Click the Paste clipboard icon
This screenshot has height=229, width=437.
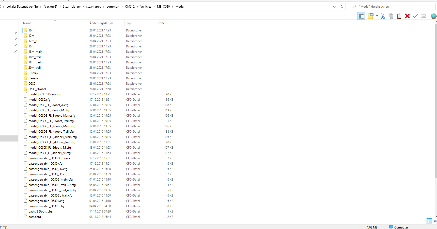399,16
